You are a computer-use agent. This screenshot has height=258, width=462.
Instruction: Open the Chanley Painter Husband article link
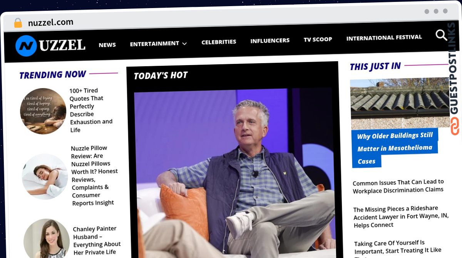[97, 240]
